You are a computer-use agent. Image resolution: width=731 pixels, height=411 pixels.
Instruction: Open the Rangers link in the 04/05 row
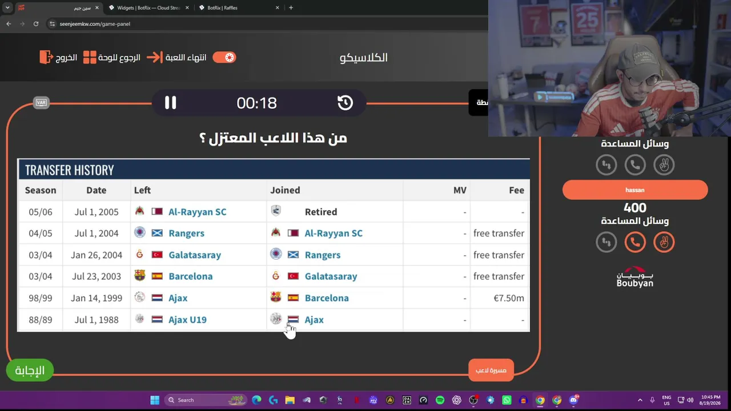coord(186,233)
